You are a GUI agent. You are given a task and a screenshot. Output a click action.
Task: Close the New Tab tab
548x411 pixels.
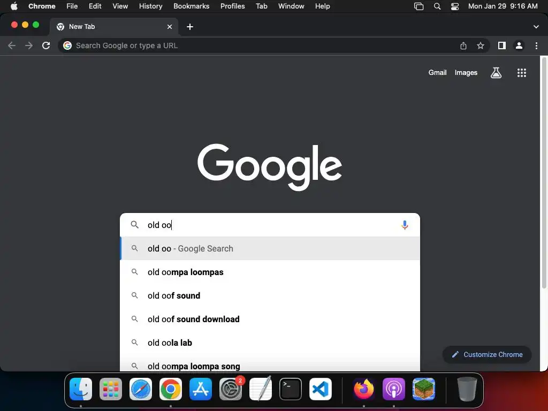tap(170, 27)
